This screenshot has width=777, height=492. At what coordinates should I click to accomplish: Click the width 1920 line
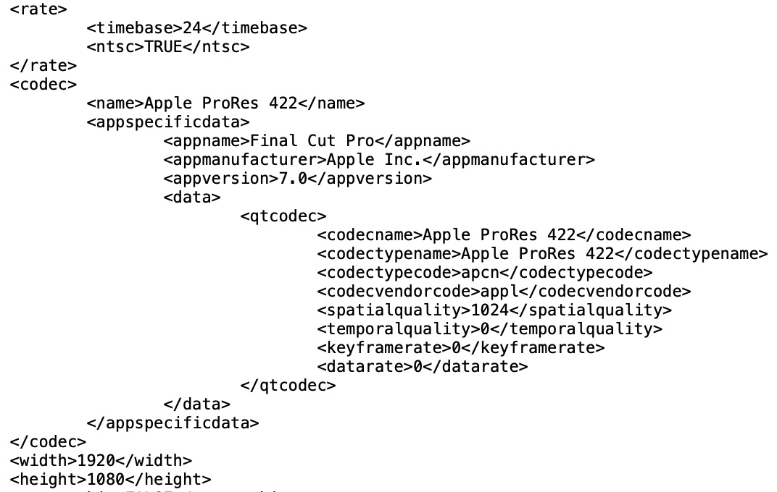[x=101, y=461]
